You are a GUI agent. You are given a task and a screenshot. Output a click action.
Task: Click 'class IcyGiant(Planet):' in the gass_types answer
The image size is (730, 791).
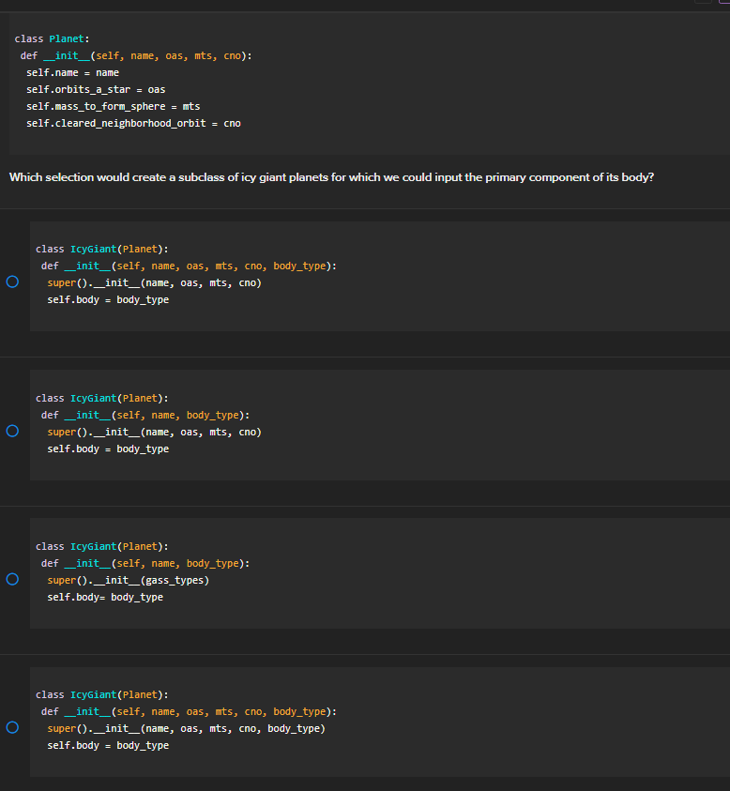[x=102, y=547]
